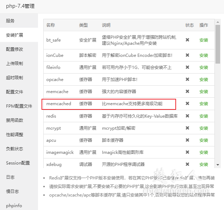The height and width of the screenshot is (210, 224).
Task: Click 安装 link for xdebug
Action: [204, 164]
